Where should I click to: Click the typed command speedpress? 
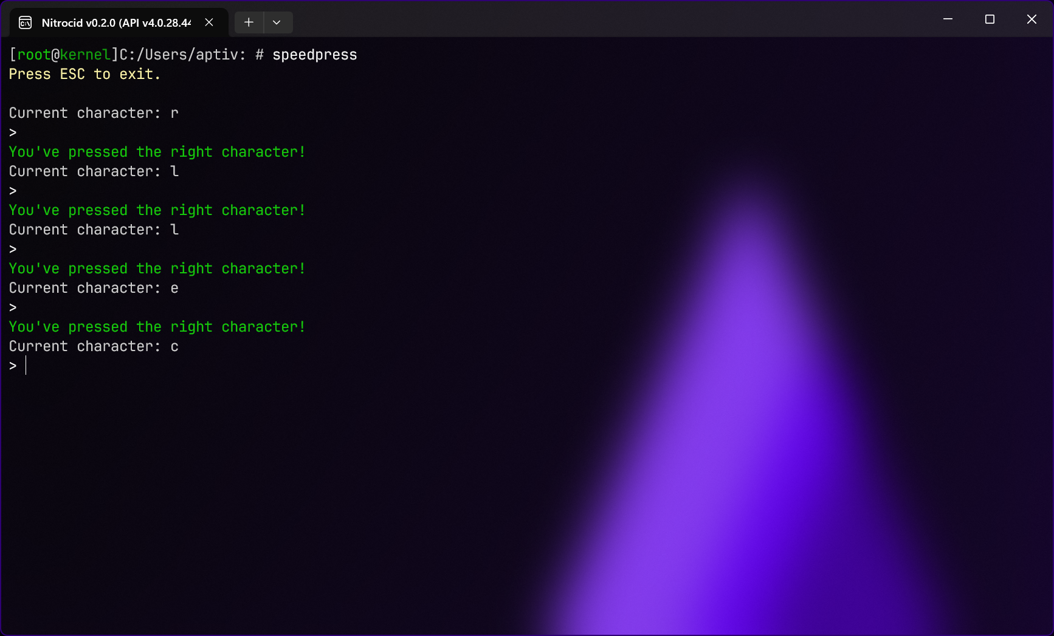pos(314,55)
